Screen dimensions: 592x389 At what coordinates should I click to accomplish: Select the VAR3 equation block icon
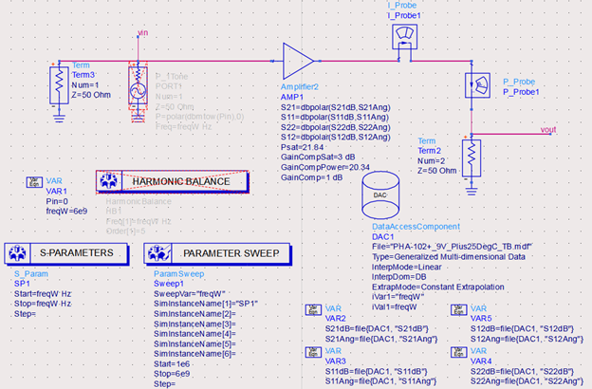point(313,352)
